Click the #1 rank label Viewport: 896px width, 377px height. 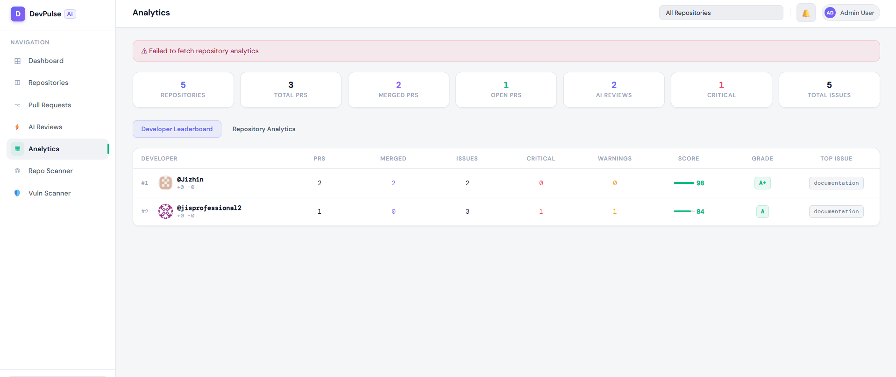[145, 183]
